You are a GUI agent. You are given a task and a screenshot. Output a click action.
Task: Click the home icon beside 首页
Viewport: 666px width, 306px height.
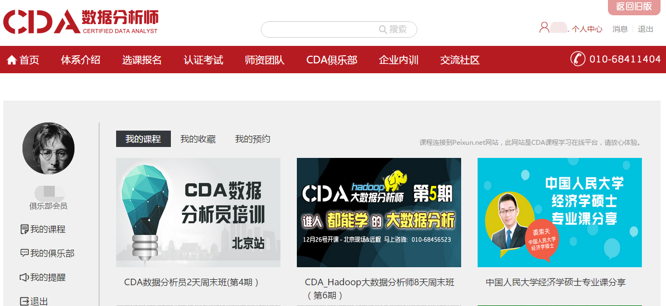click(x=12, y=60)
